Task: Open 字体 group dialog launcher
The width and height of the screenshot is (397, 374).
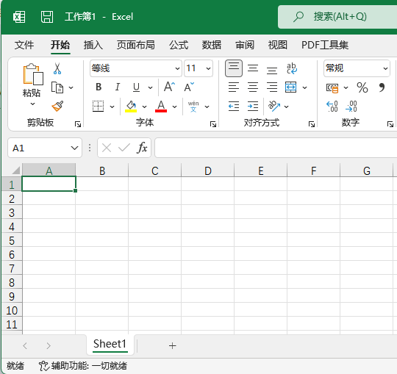Action: click(x=213, y=124)
